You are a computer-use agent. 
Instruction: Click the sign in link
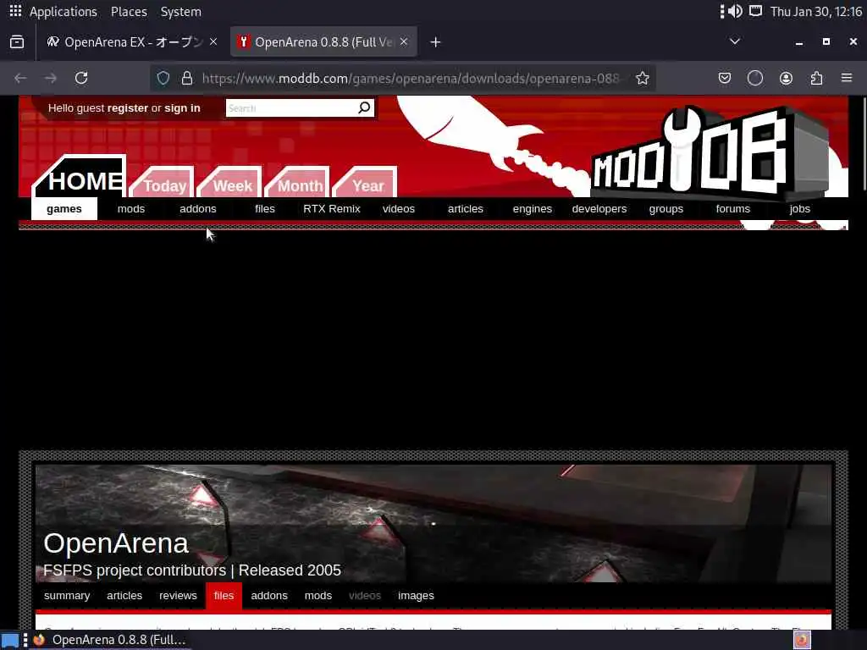coord(183,108)
